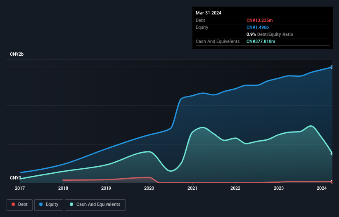Click the red Debt end-point marker
The height and width of the screenshot is (217, 339).
[332, 182]
